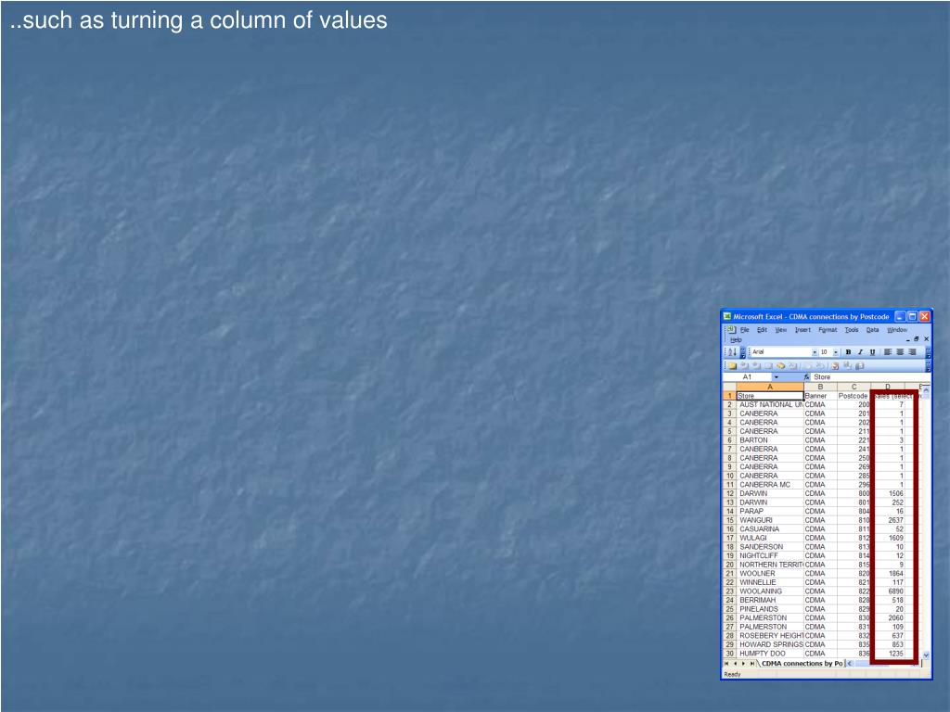950x712 pixels.
Task: Restore the workbook window inside Excel
Action: coord(916,339)
